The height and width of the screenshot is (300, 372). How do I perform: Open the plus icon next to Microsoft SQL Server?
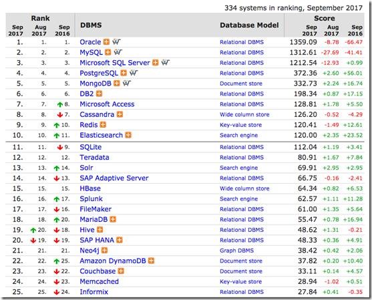156,63
